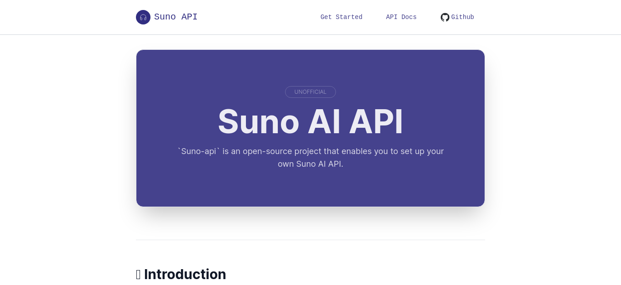Open the Github nav link
The height and width of the screenshot is (285, 621).
[457, 17]
